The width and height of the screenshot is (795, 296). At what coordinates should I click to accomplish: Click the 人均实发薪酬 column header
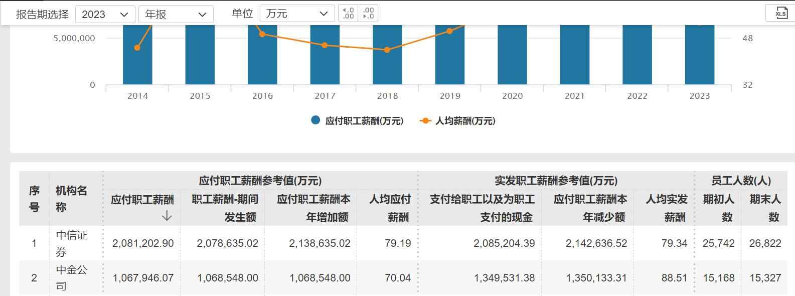point(666,208)
